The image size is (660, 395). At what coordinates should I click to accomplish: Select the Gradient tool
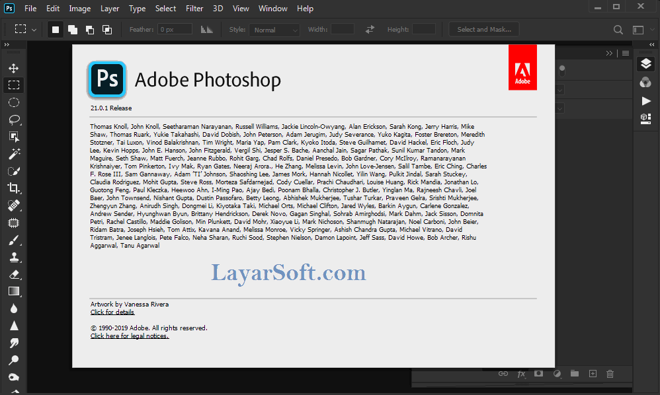click(14, 291)
